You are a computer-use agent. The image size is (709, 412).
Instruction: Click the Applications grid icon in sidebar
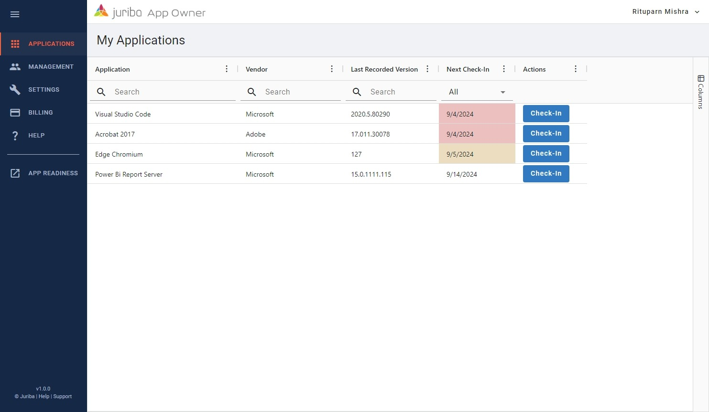click(x=15, y=44)
